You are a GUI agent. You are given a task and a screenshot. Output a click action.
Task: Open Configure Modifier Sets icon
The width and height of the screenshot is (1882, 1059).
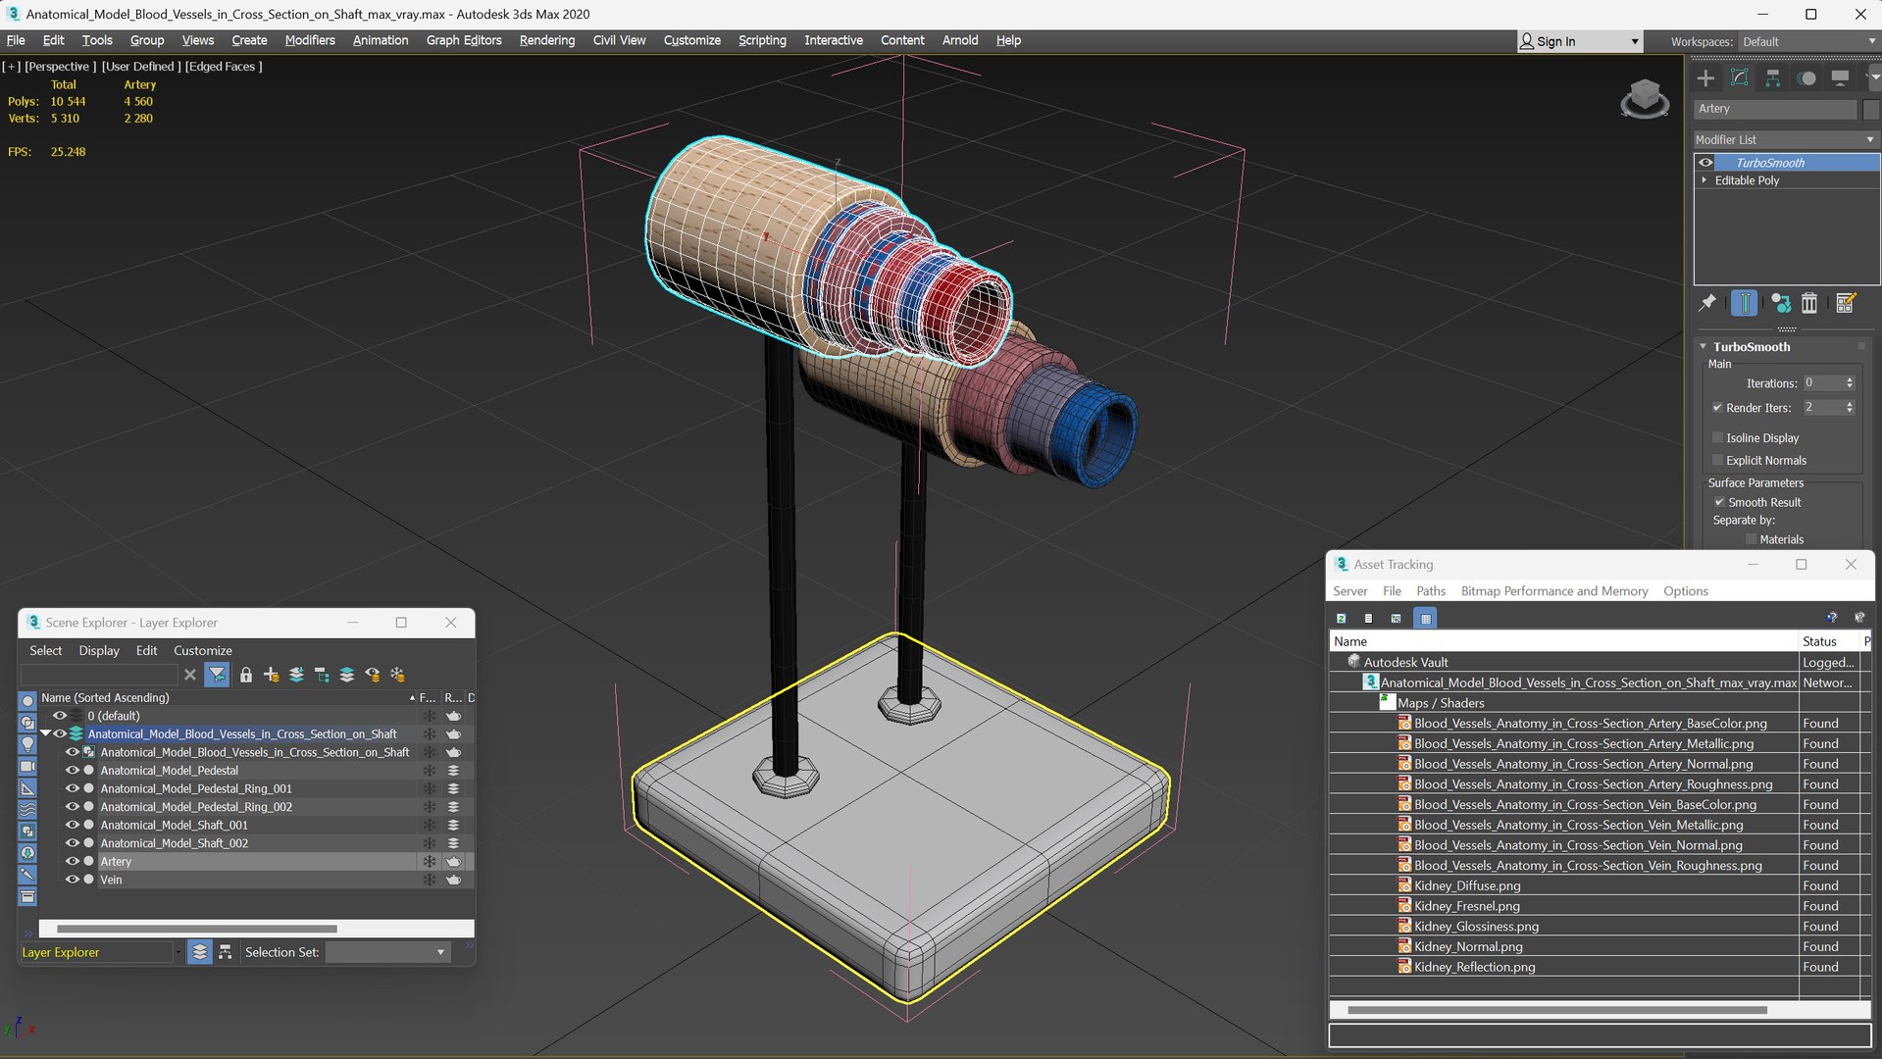(x=1845, y=303)
